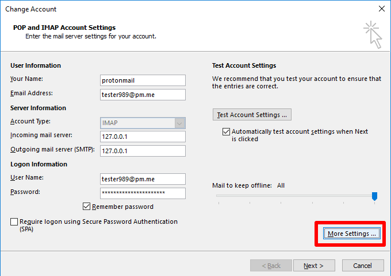Click the Mail to keep offline slider handle

[x=374, y=196]
